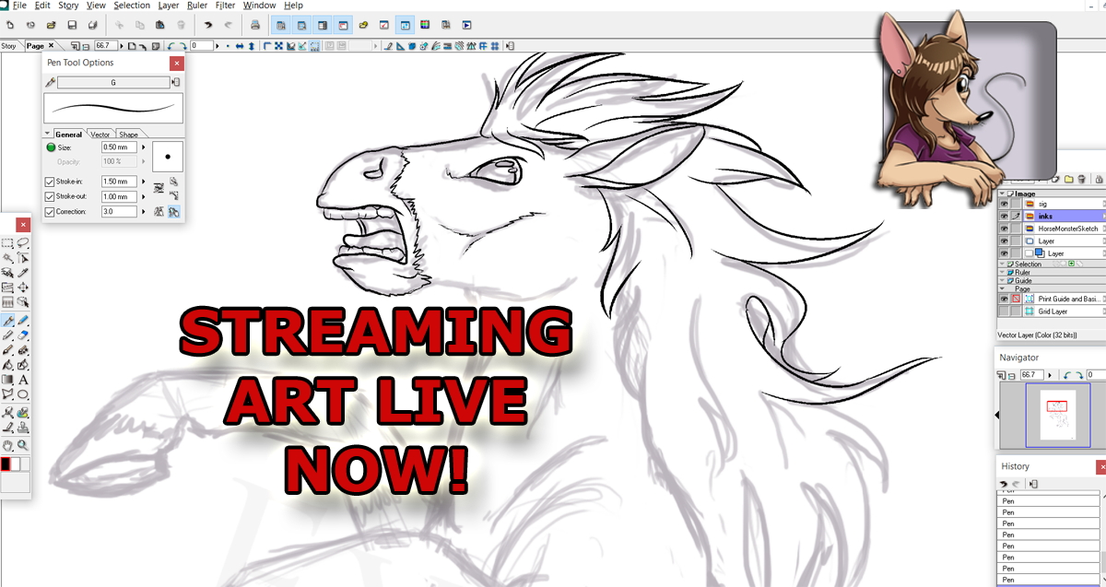The width and height of the screenshot is (1106, 587).
Task: Open rotation angle dropdown in page toolbar
Action: pos(218,45)
